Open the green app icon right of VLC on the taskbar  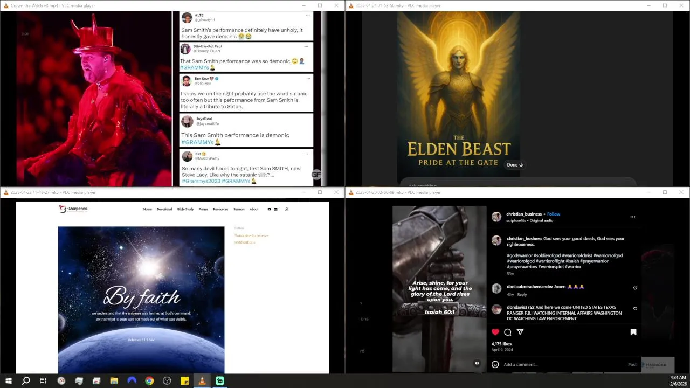pyautogui.click(x=220, y=381)
